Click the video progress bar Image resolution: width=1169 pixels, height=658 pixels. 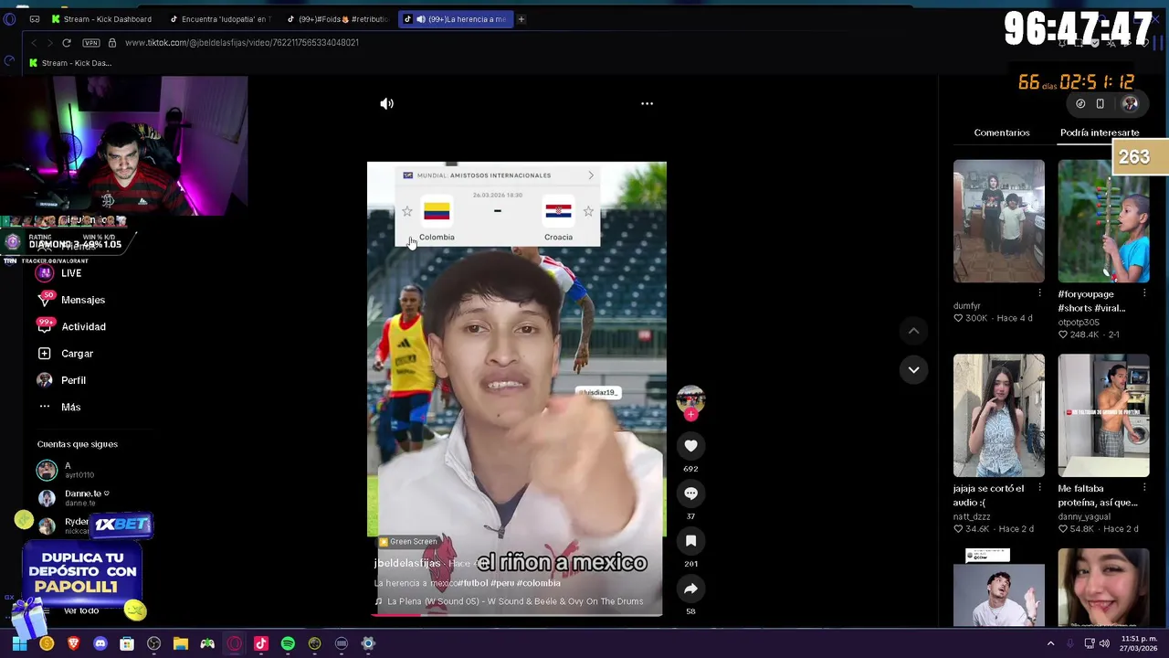coord(516,614)
